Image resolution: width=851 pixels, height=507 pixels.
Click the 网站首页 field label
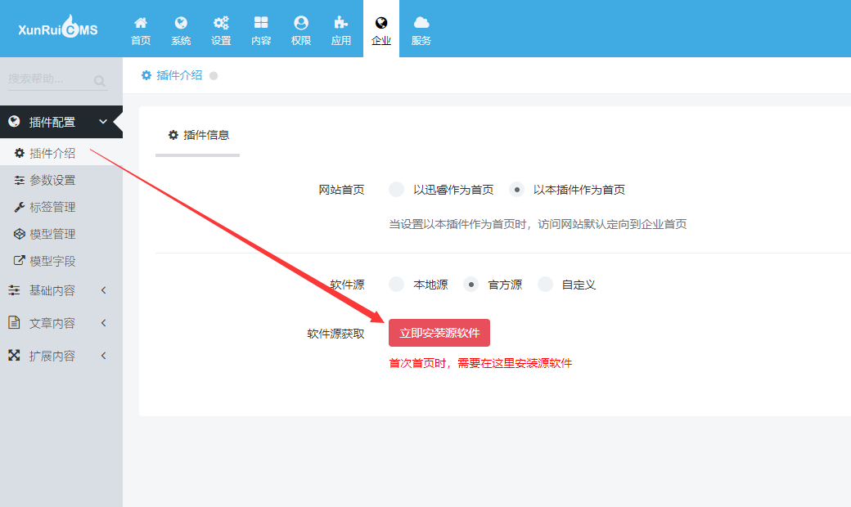(x=341, y=190)
